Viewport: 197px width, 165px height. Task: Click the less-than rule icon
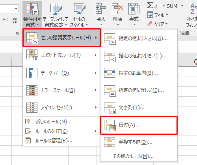[x=110, y=56]
